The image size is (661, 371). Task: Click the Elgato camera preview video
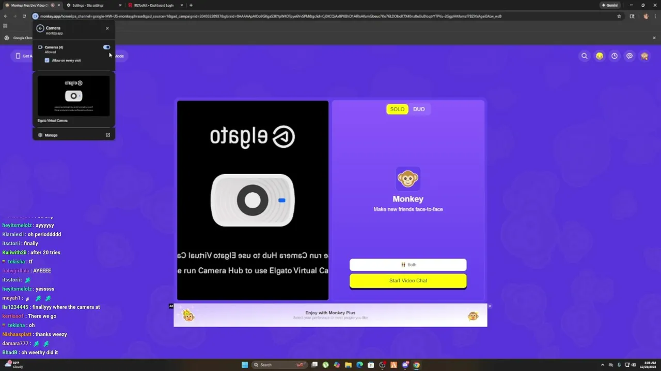[x=253, y=200]
